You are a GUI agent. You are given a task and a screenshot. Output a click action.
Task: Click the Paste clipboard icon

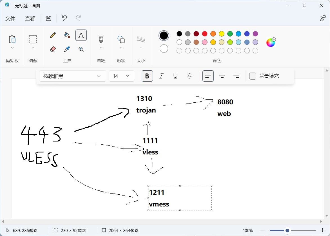click(12, 39)
